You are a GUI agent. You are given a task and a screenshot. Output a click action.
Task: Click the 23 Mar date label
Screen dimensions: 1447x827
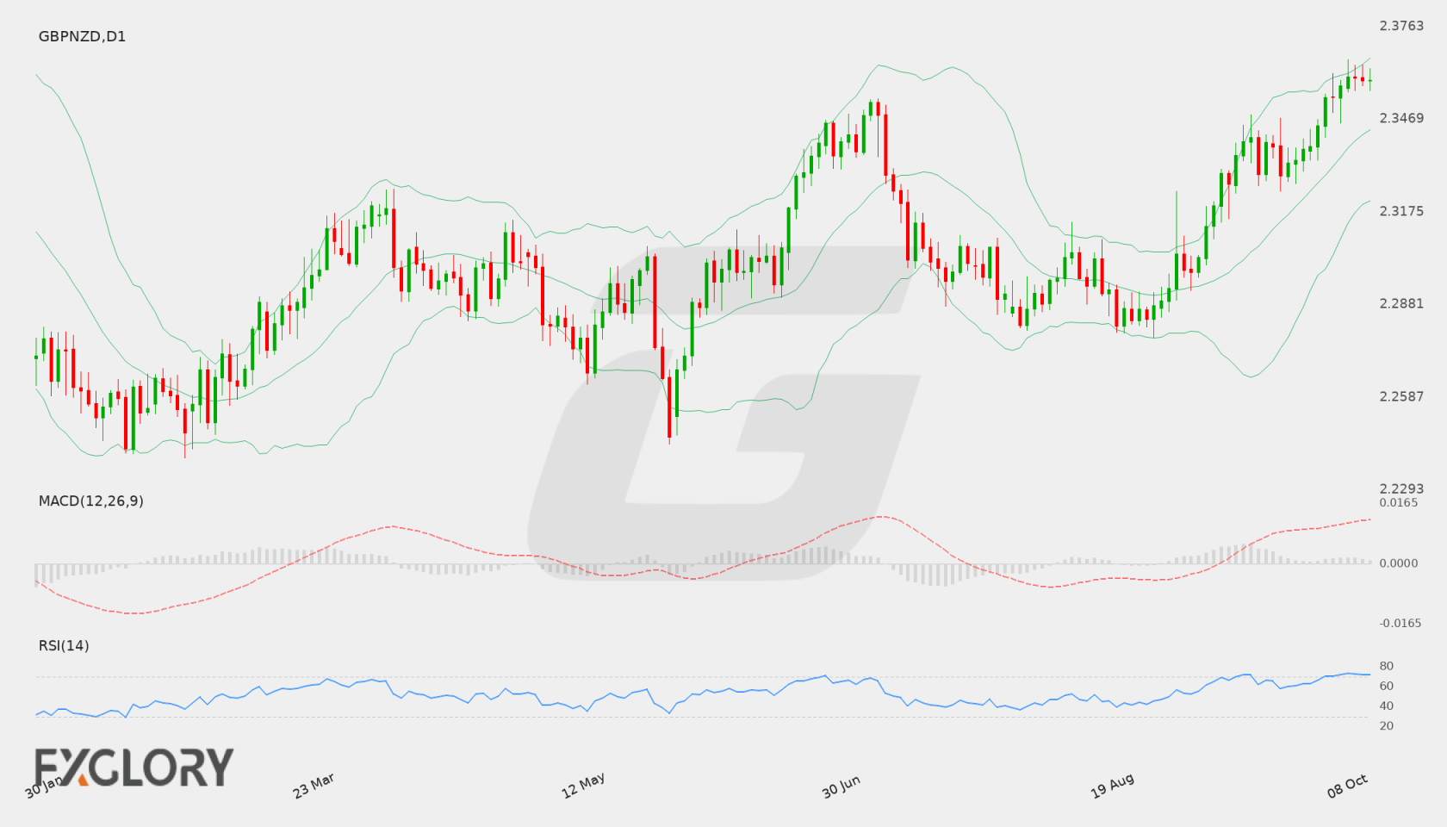(314, 786)
